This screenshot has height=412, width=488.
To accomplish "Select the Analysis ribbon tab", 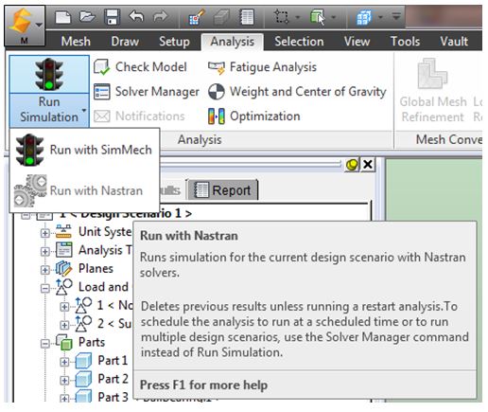I will tap(233, 42).
